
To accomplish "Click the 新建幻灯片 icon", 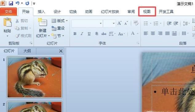I will coord(42,22).
